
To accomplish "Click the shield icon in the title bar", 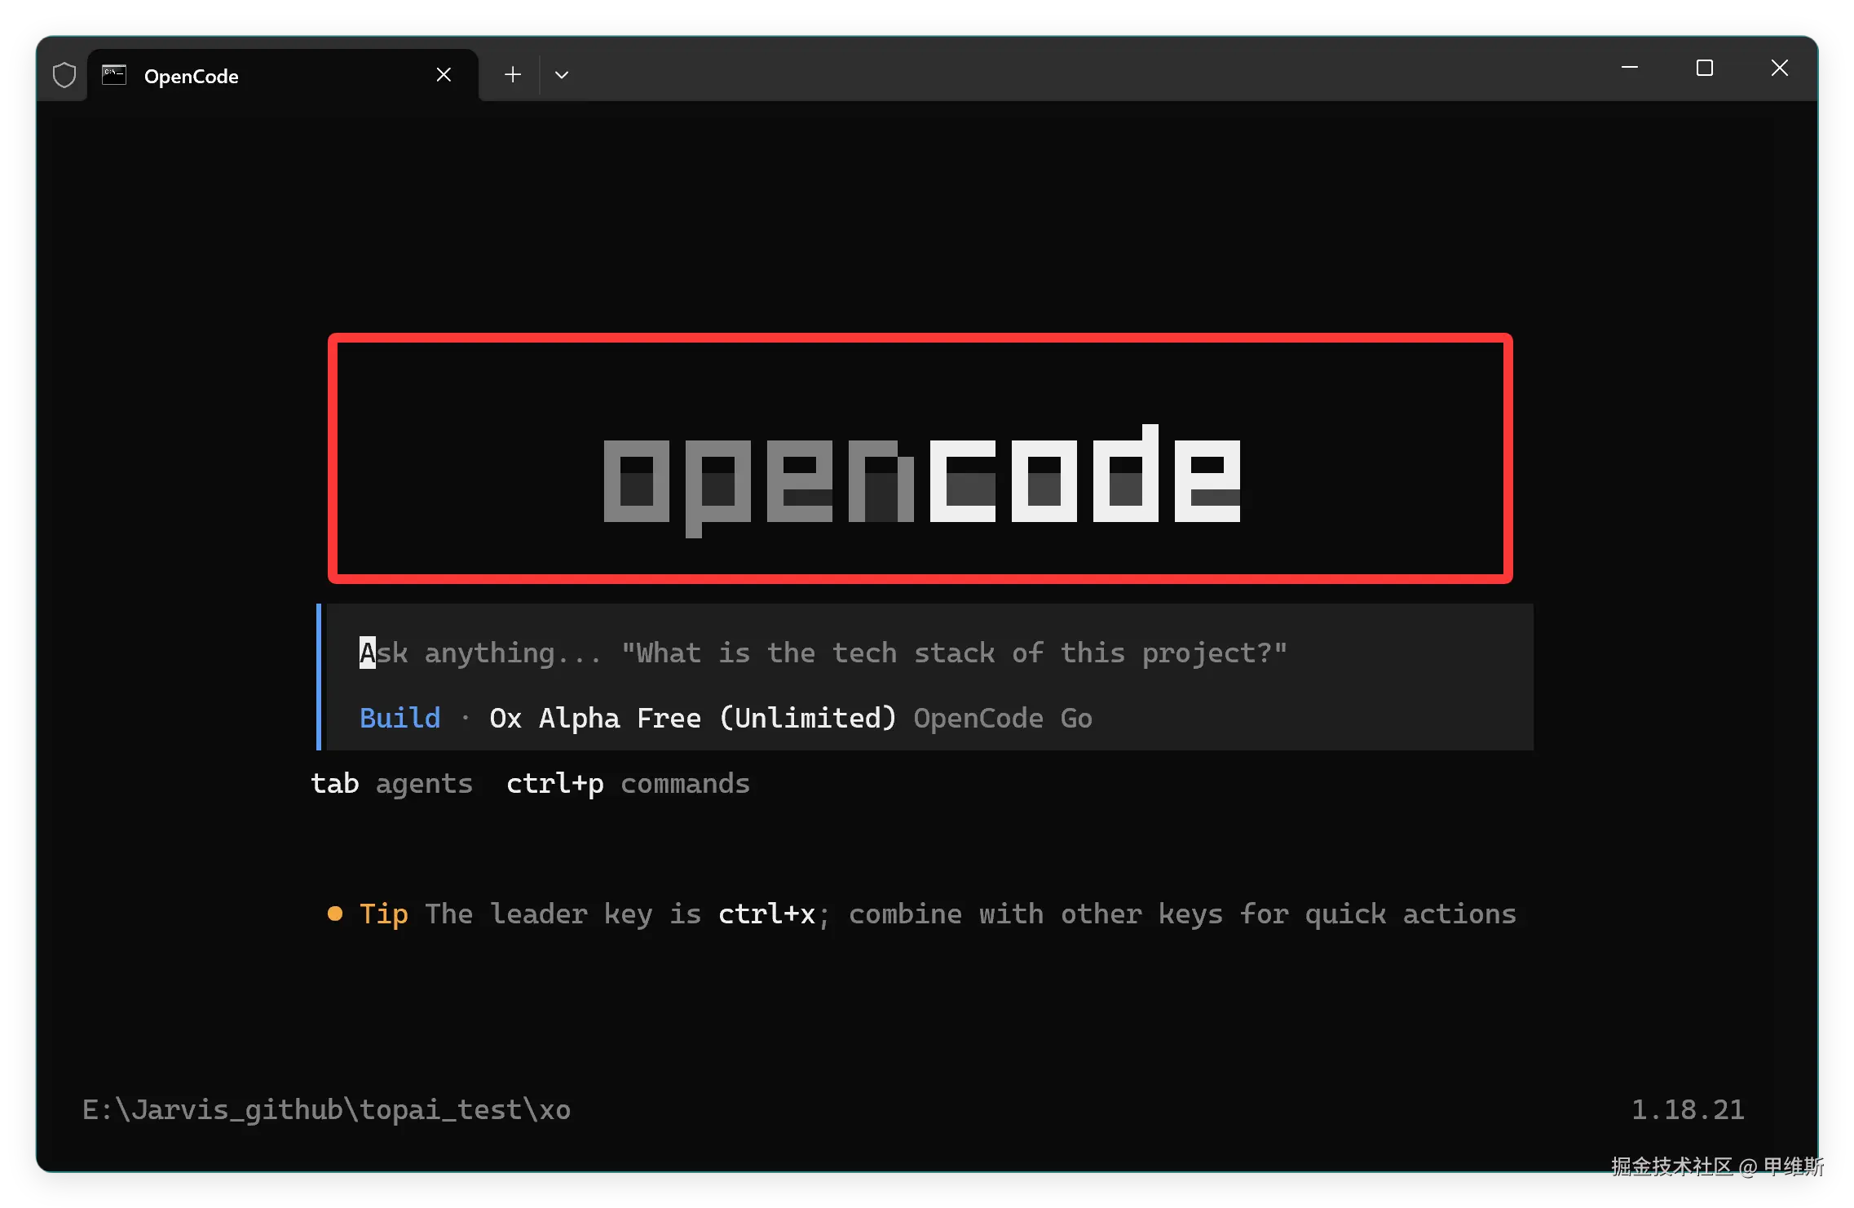I will click(x=64, y=75).
